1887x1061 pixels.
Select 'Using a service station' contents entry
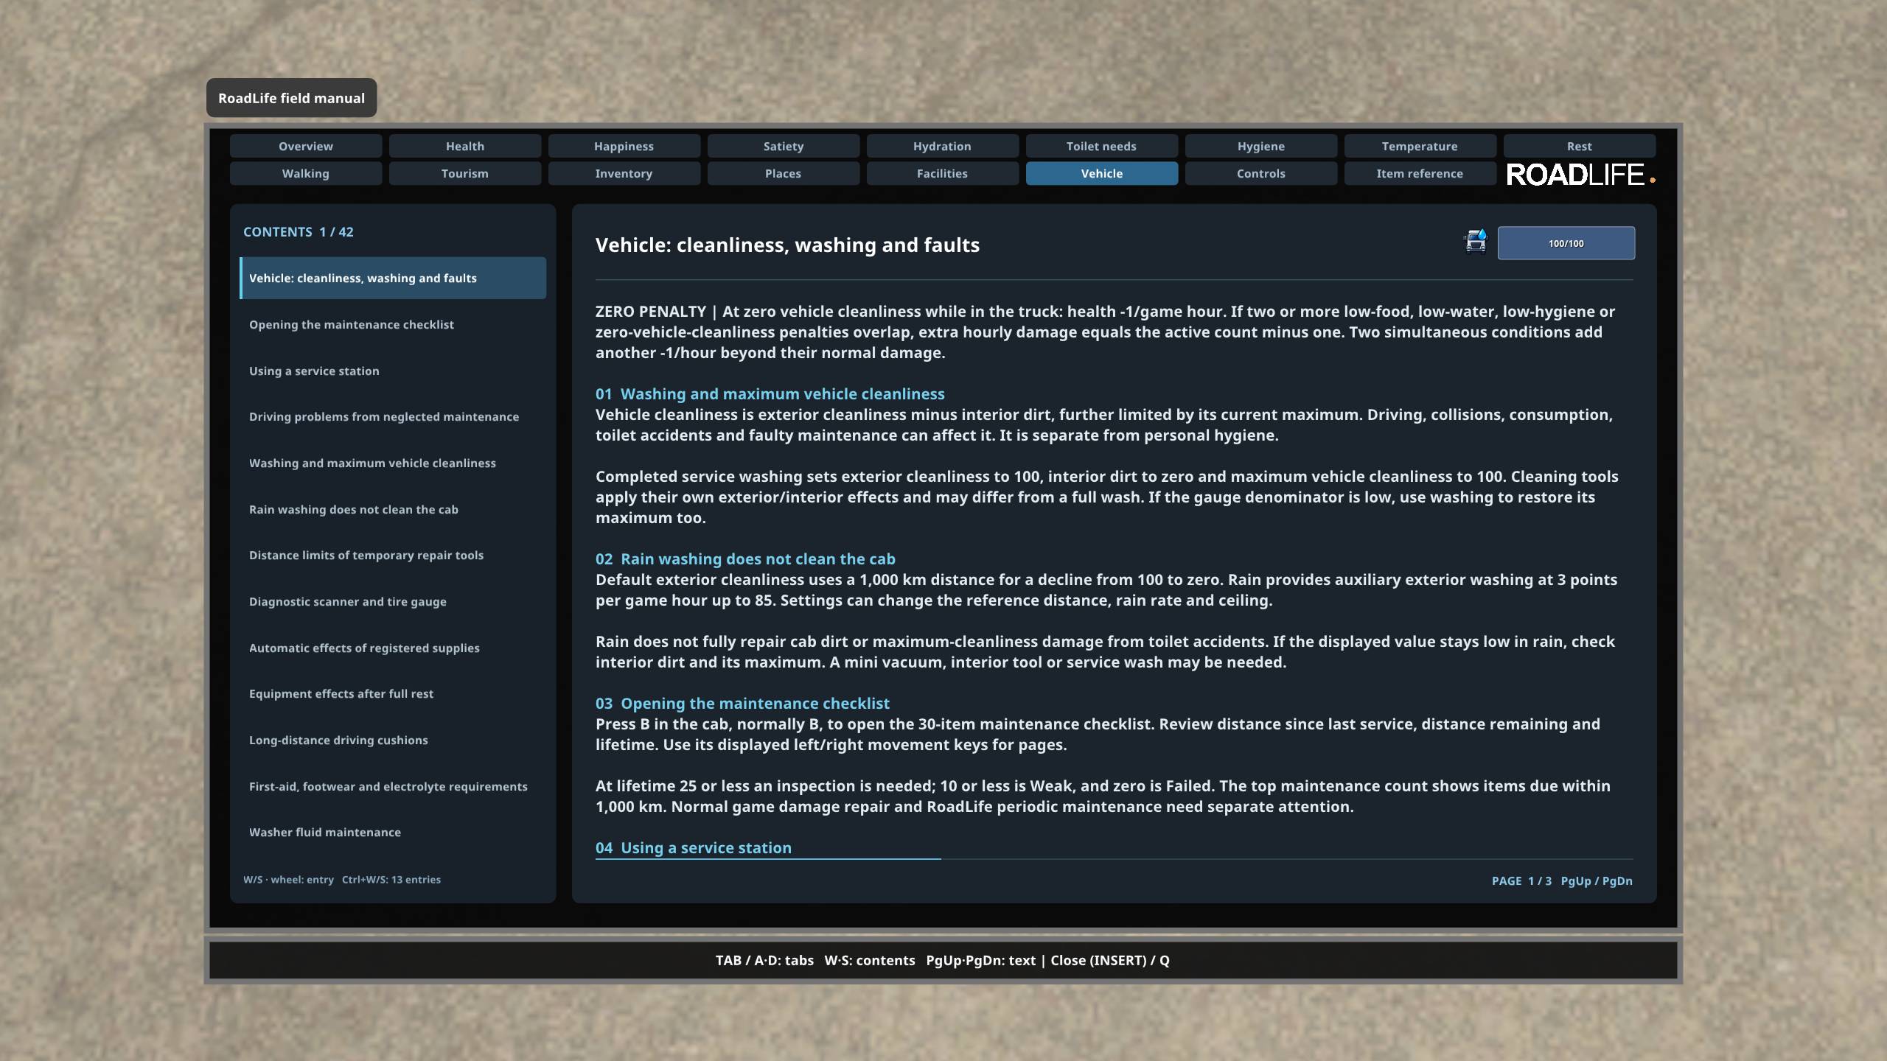point(393,371)
